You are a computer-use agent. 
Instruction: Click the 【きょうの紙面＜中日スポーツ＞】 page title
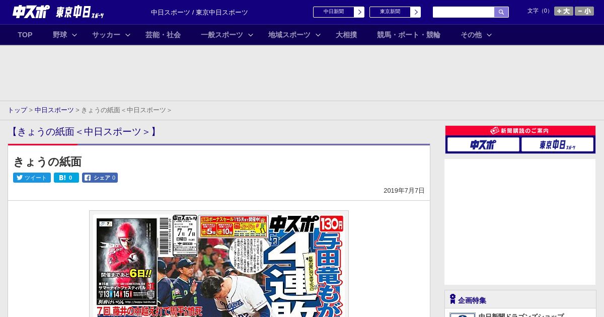tap(83, 132)
